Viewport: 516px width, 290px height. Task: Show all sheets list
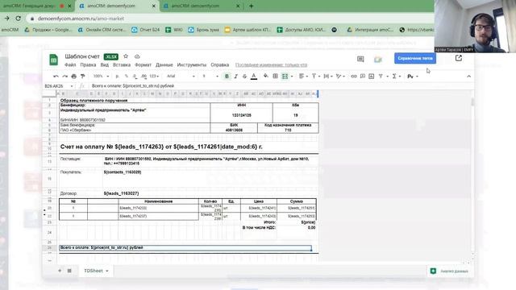coord(69,271)
